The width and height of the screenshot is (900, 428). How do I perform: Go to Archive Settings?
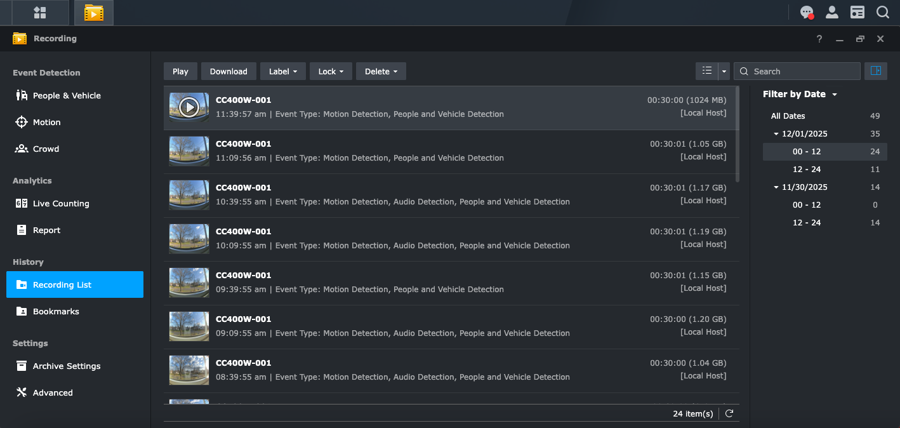(x=67, y=366)
